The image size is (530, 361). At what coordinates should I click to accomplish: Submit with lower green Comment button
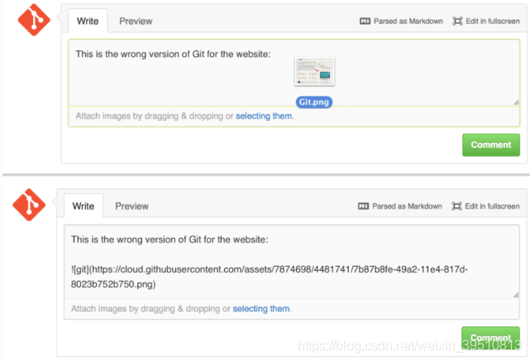tap(490, 337)
